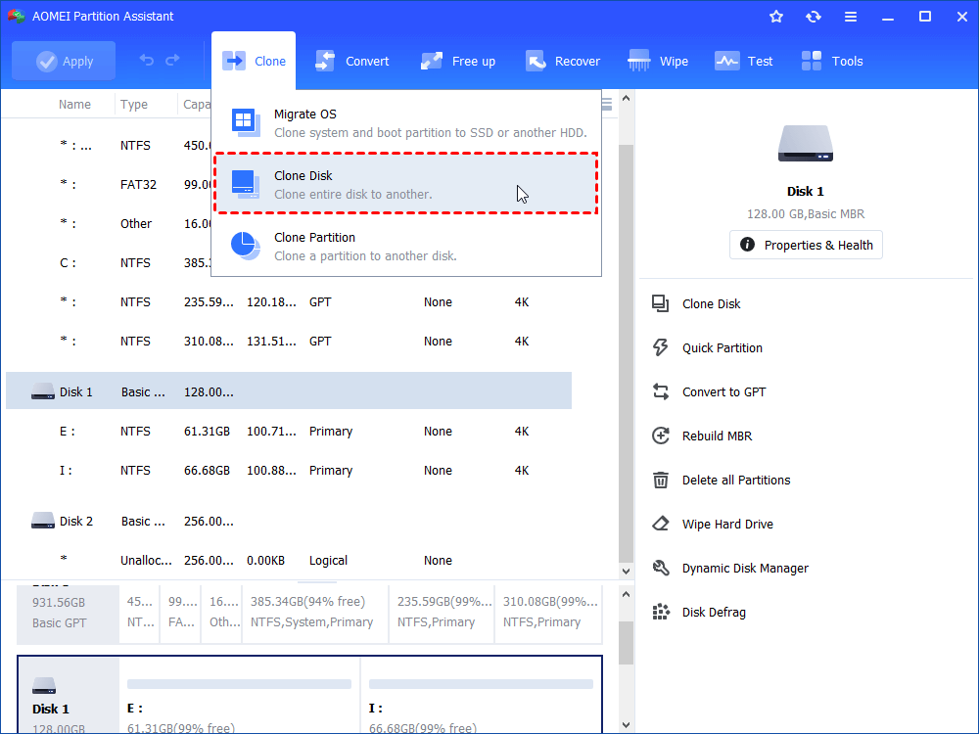The width and height of the screenshot is (979, 734).
Task: Select the E: NTFS partition row
Action: click(289, 432)
